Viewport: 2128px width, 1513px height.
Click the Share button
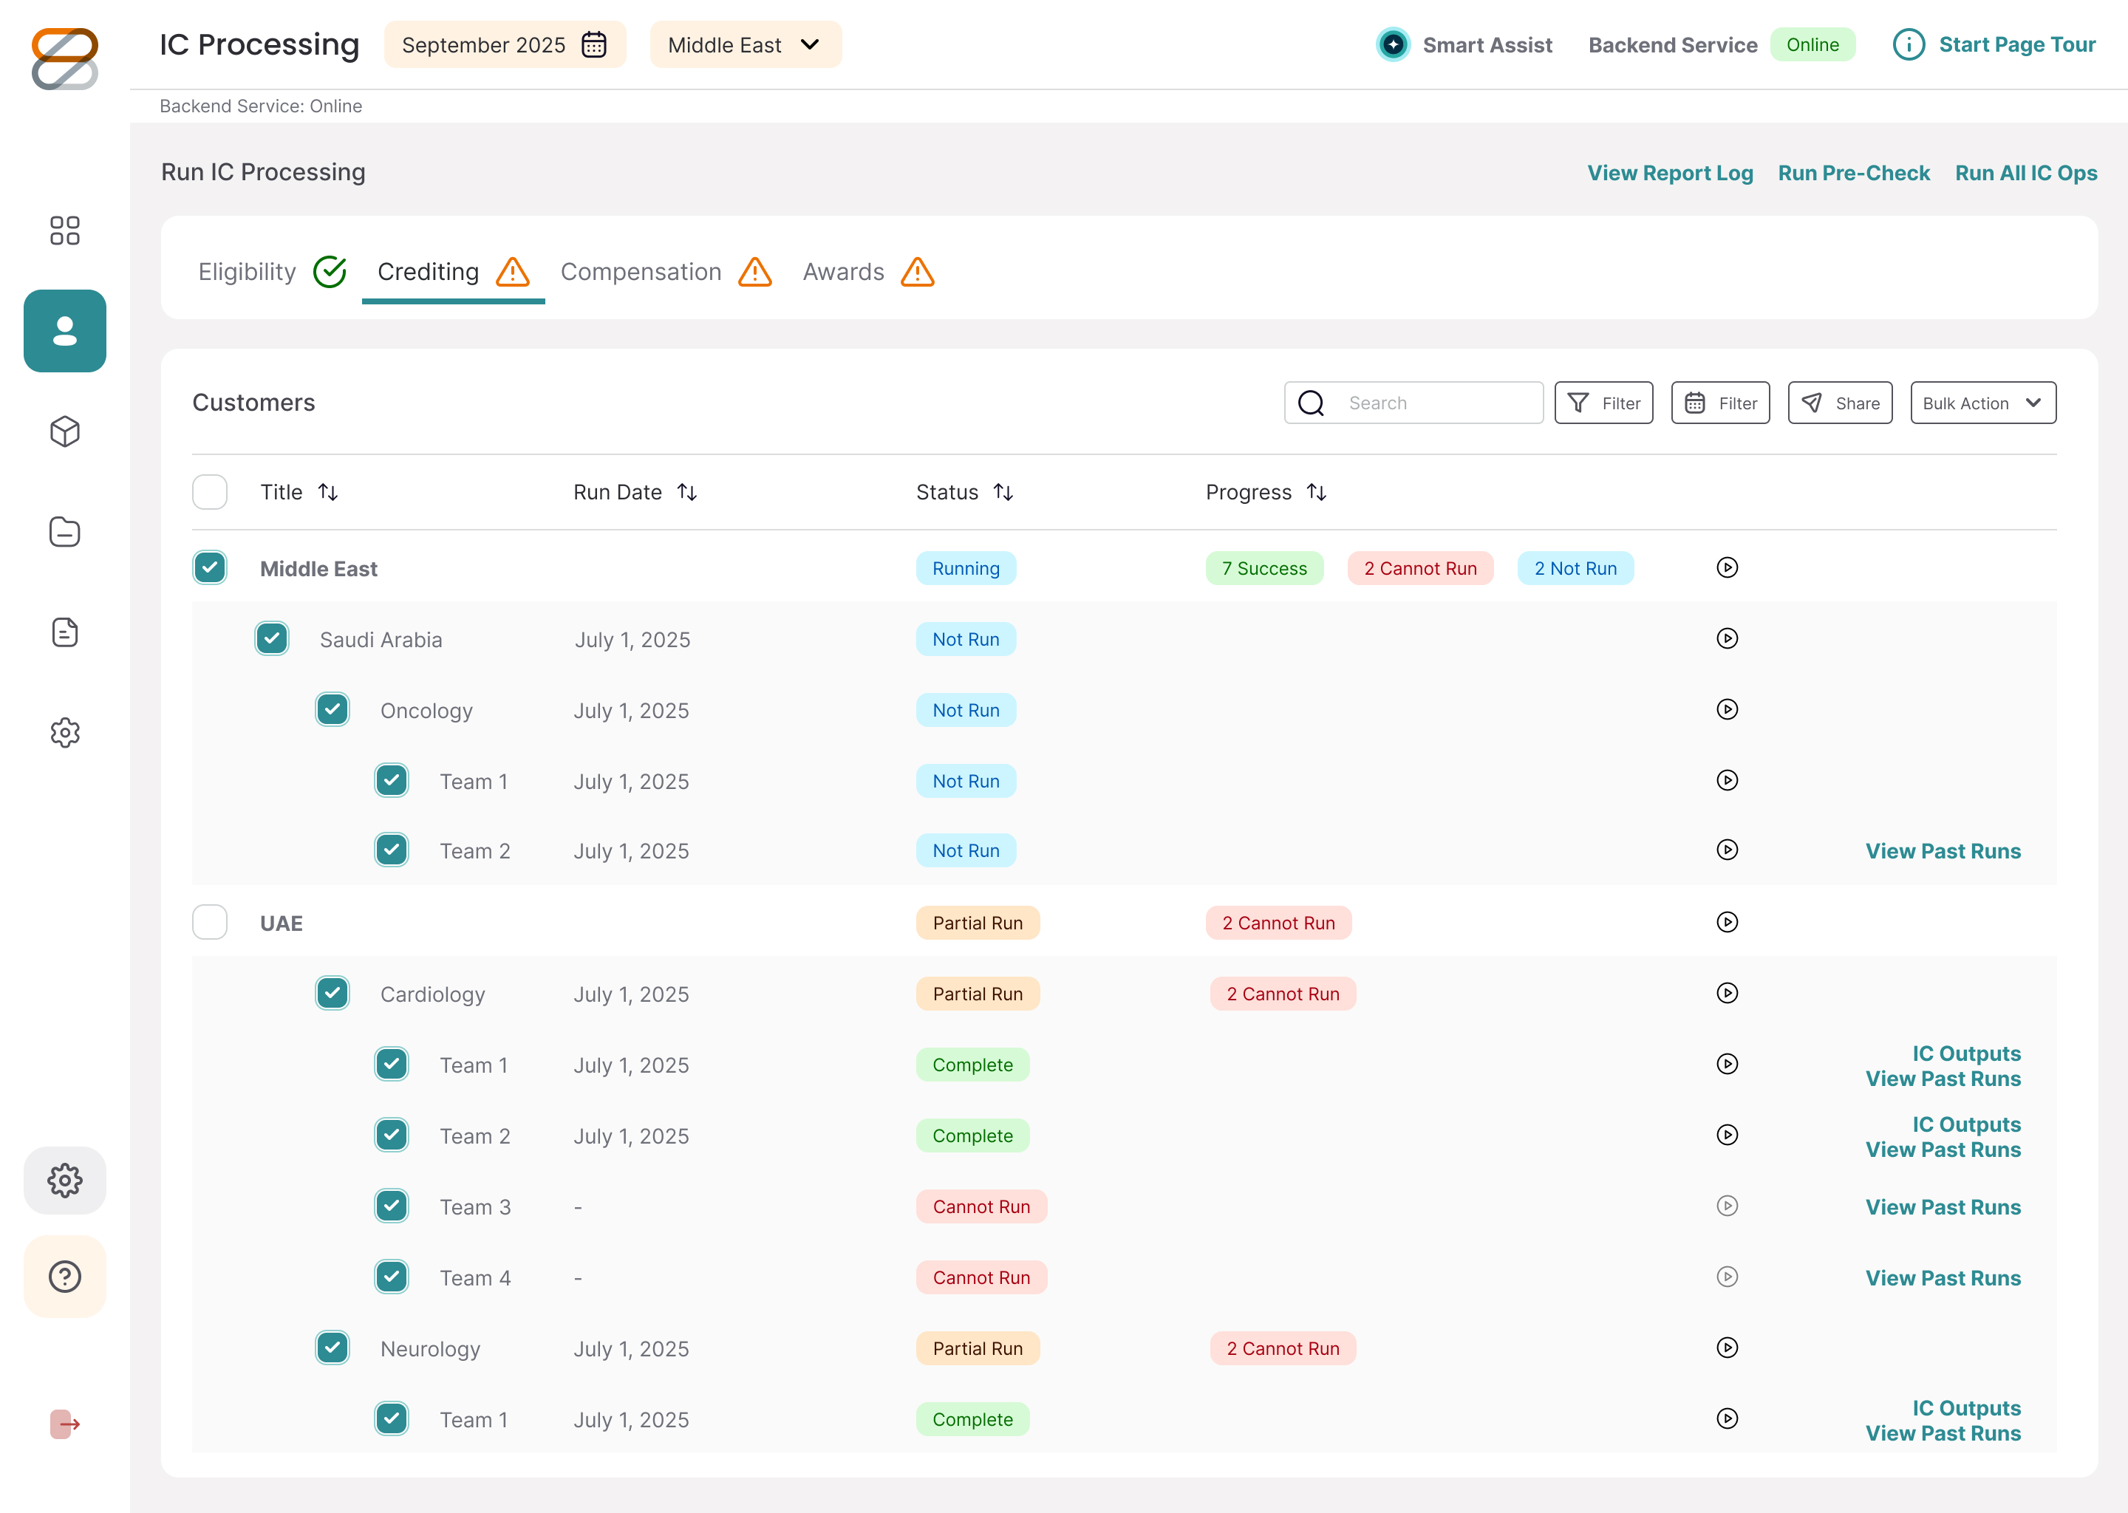pyautogui.click(x=1839, y=403)
